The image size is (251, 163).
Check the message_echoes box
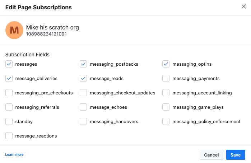tap(83, 107)
